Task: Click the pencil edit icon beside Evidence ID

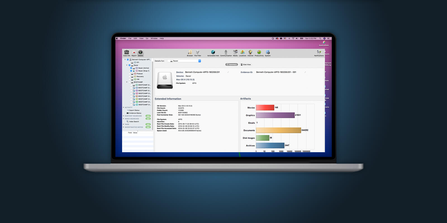Action: pos(305,72)
